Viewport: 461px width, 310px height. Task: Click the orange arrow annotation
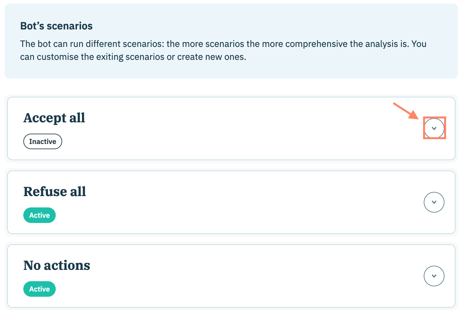point(406,111)
